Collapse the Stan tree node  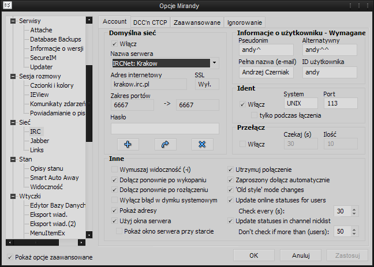click(x=13, y=159)
